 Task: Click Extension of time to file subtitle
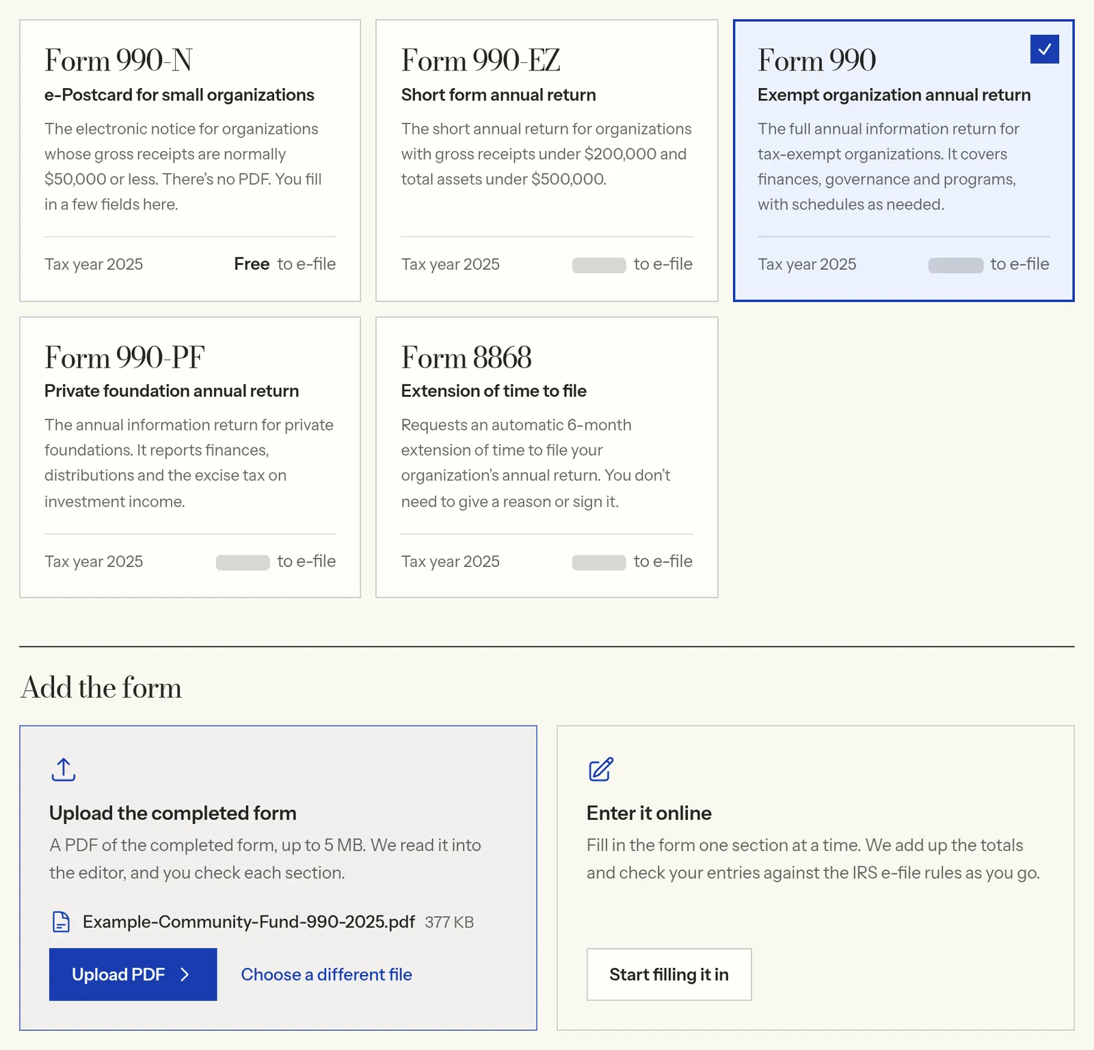click(494, 391)
